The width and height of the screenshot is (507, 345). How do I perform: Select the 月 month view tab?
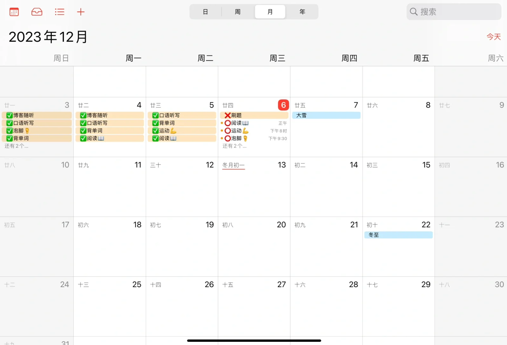(270, 12)
